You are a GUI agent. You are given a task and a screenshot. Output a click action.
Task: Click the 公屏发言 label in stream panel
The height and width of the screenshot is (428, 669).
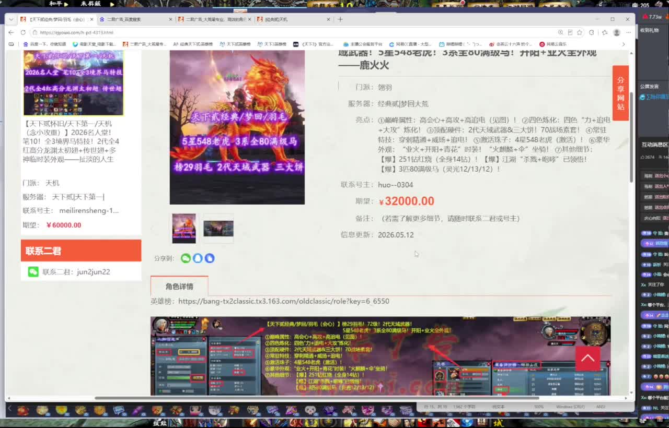649,86
